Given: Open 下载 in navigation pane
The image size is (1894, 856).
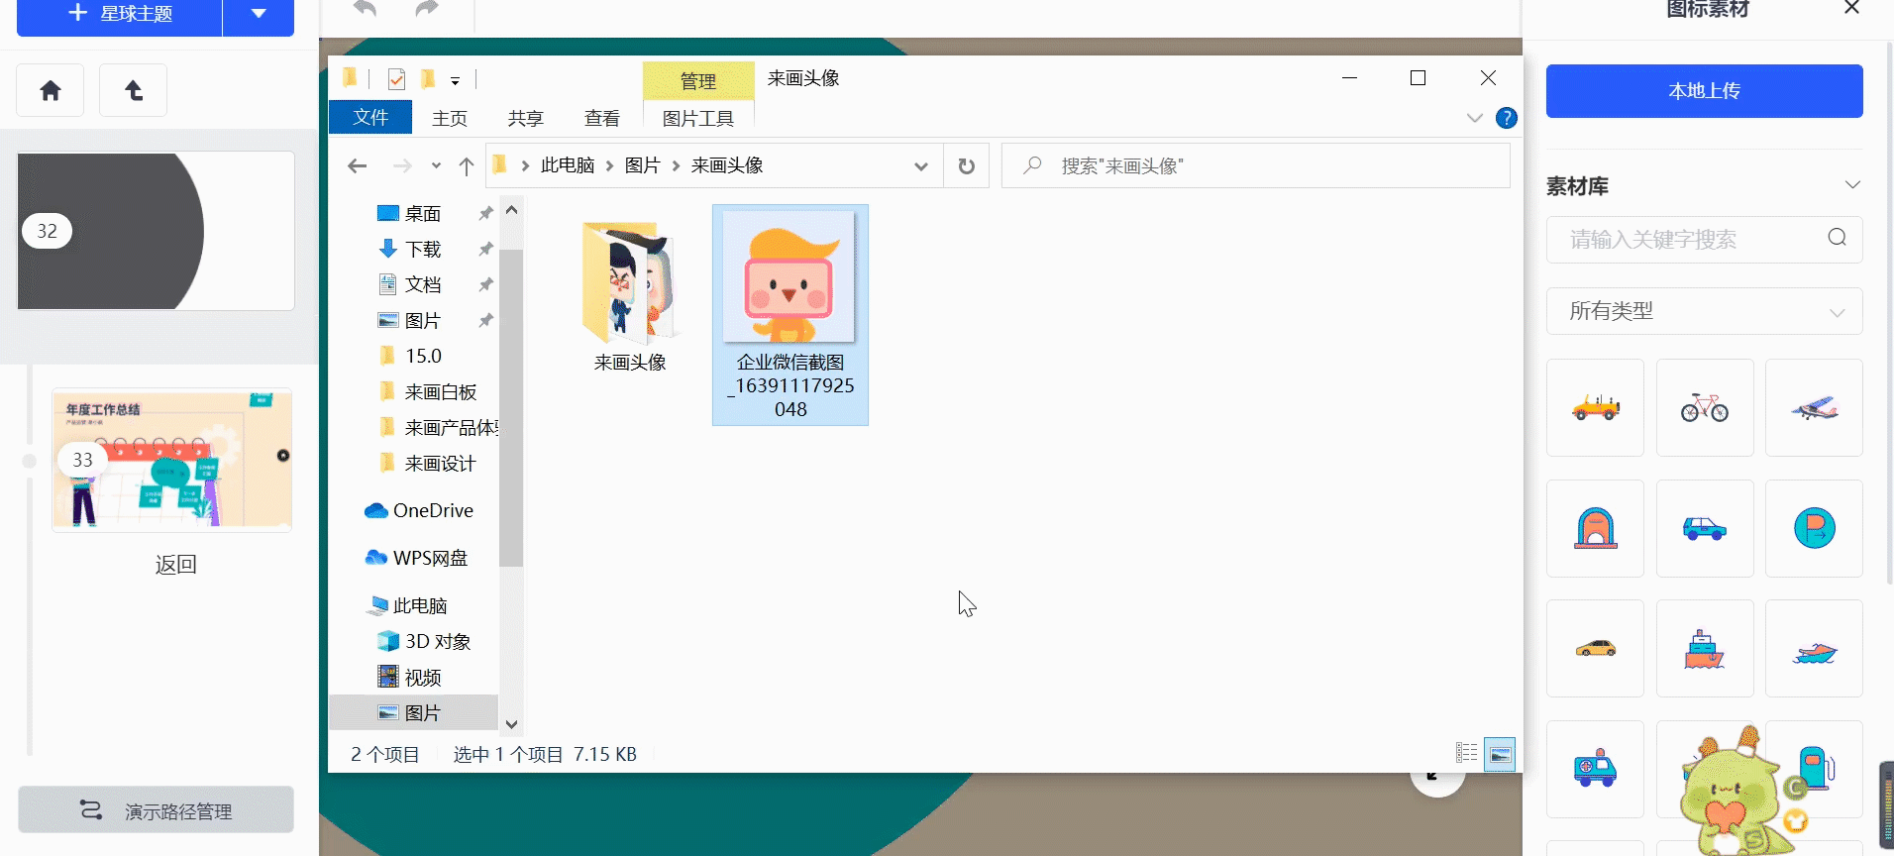Looking at the screenshot, I should pyautogui.click(x=423, y=249).
